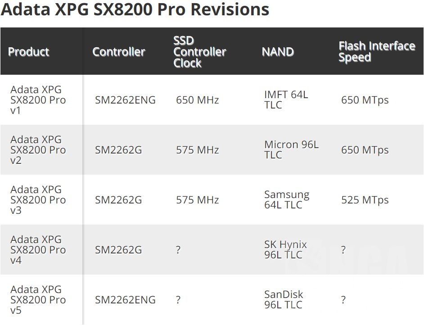Viewport: 424px width, 325px height.
Task: Click the Product column header
Action: click(x=28, y=52)
